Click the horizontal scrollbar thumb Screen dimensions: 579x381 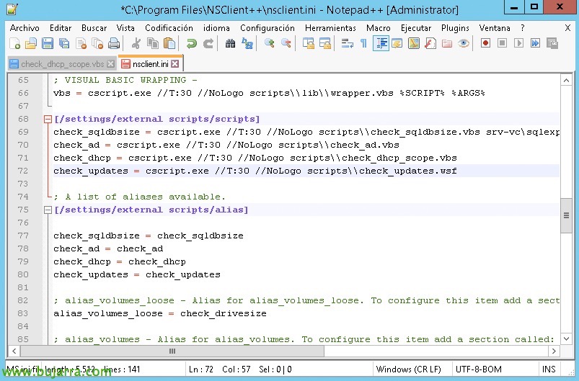[x=172, y=351]
